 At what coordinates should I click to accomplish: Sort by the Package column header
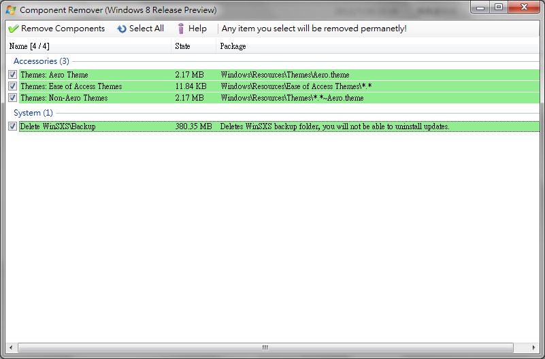pos(378,46)
